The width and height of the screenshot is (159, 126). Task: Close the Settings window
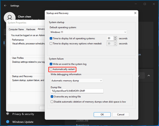click(x=154, y=4)
